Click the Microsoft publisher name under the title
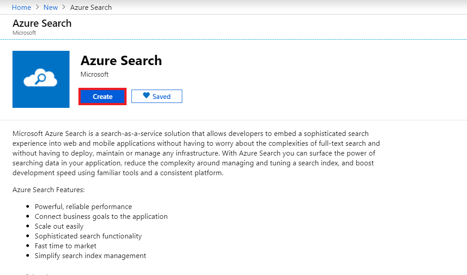The height and width of the screenshot is (275, 467). point(94,74)
